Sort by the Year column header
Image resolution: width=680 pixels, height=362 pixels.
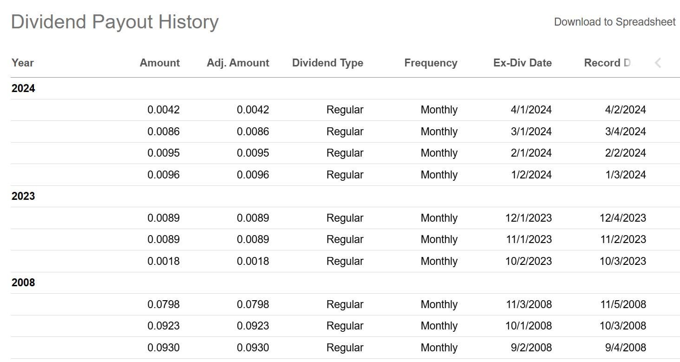click(x=23, y=63)
